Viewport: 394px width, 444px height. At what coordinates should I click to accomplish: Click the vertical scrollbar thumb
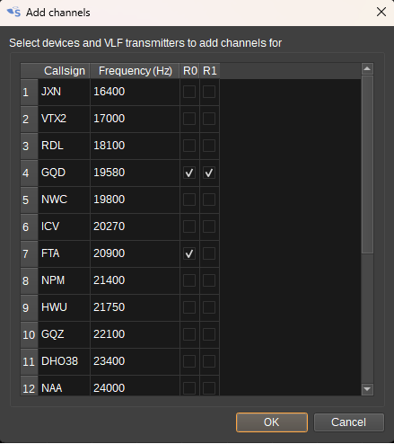[367, 164]
